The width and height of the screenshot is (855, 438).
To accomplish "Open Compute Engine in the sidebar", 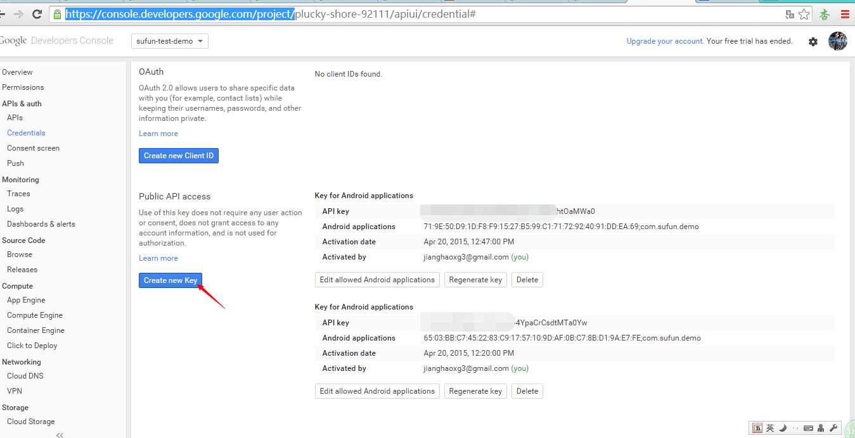I will [35, 315].
